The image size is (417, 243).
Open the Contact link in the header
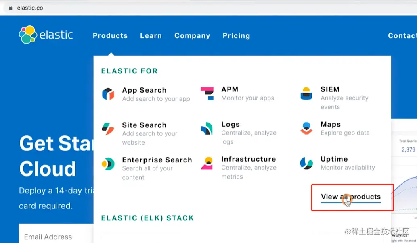pyautogui.click(x=402, y=35)
